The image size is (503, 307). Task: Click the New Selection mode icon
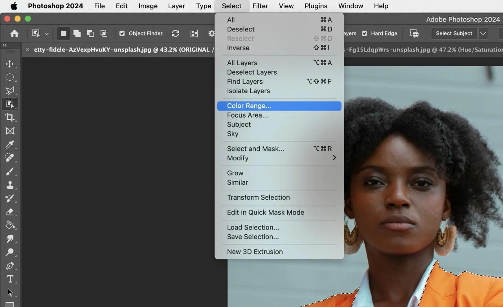coord(64,33)
